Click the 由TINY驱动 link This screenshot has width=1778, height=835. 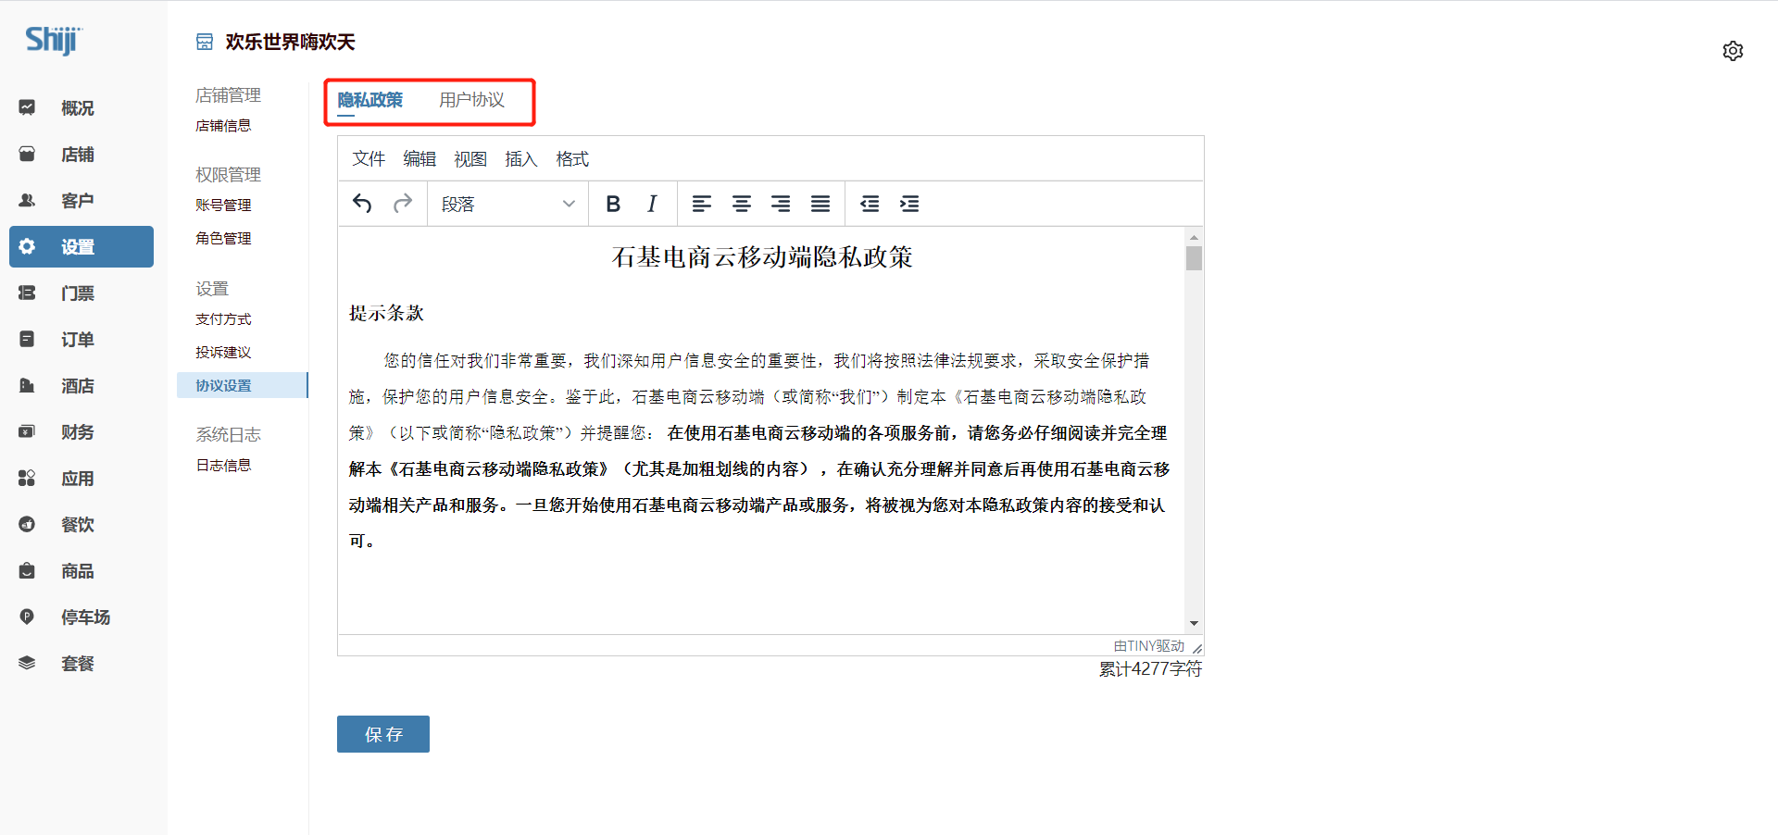coord(1148,646)
